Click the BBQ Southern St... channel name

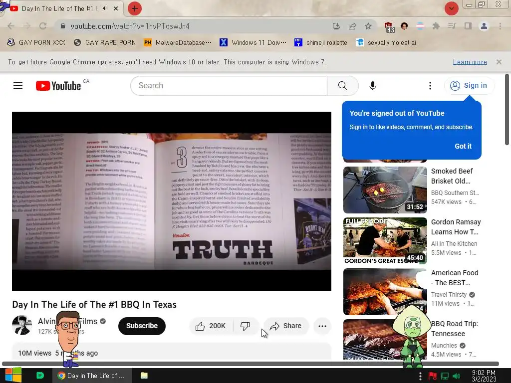coord(455,193)
